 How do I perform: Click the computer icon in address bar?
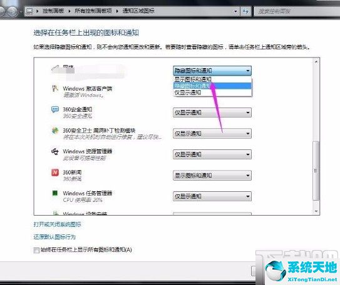(x=29, y=11)
